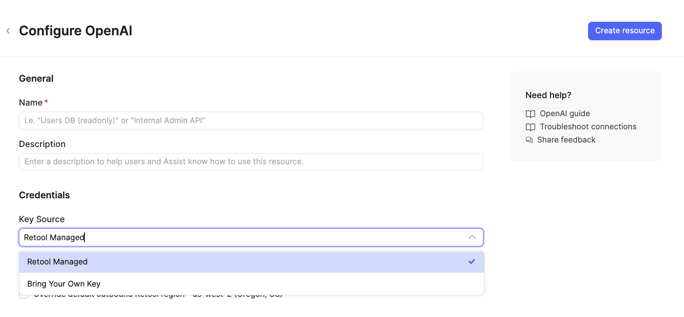This screenshot has width=684, height=317.
Task: Focus the Description input field
Action: click(251, 161)
